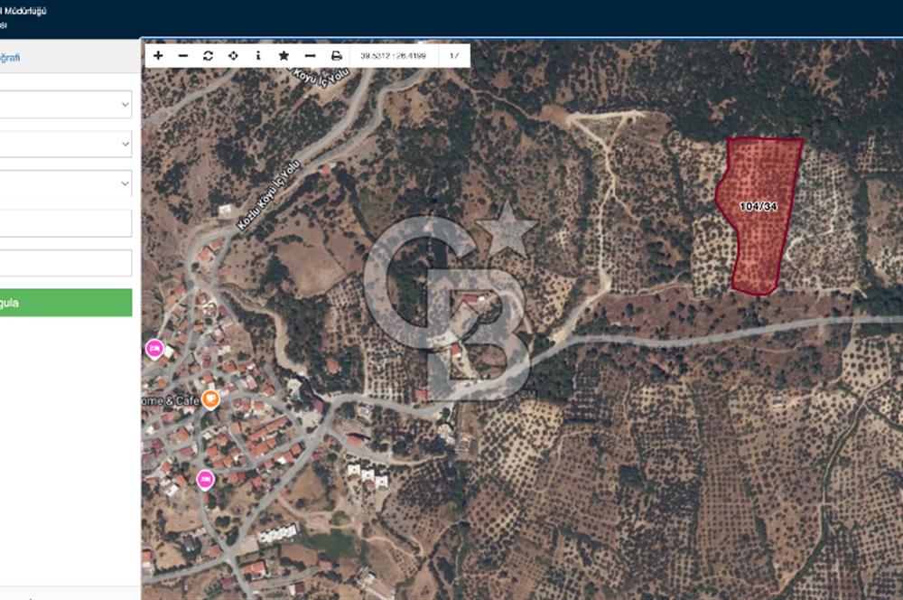Zoom in with the plus icon

158,55
